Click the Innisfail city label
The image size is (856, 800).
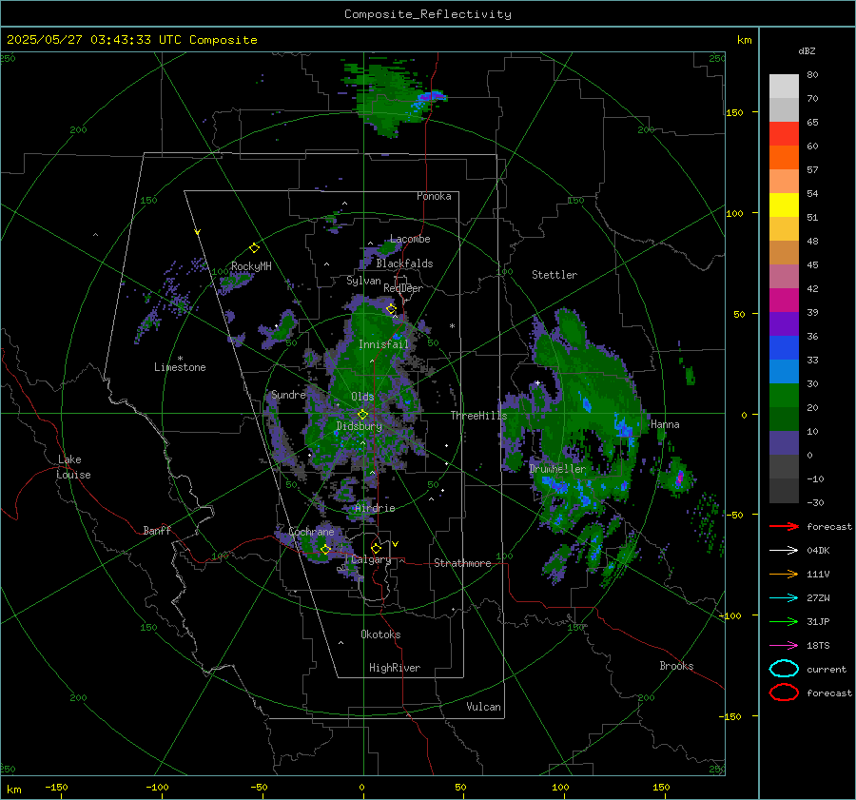[x=384, y=344]
